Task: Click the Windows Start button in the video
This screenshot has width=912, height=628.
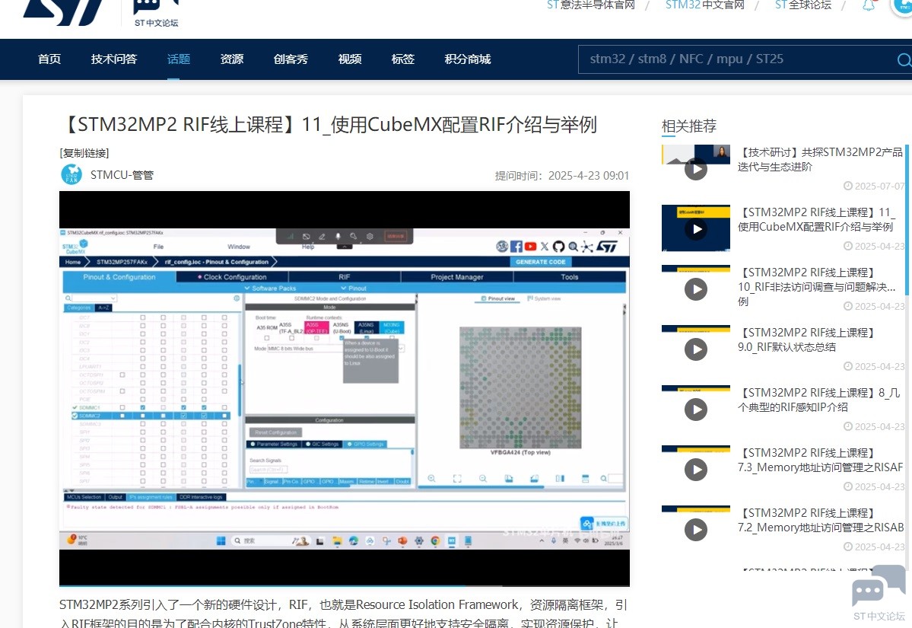Action: [x=221, y=540]
